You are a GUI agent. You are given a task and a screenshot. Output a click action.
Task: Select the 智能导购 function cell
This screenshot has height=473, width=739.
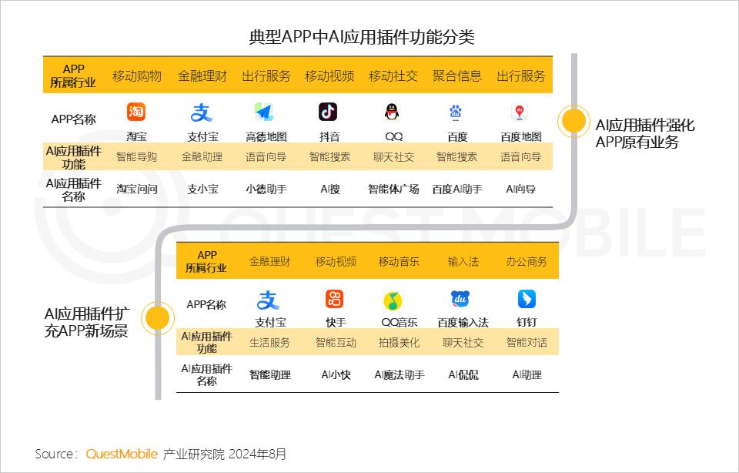tap(137, 156)
